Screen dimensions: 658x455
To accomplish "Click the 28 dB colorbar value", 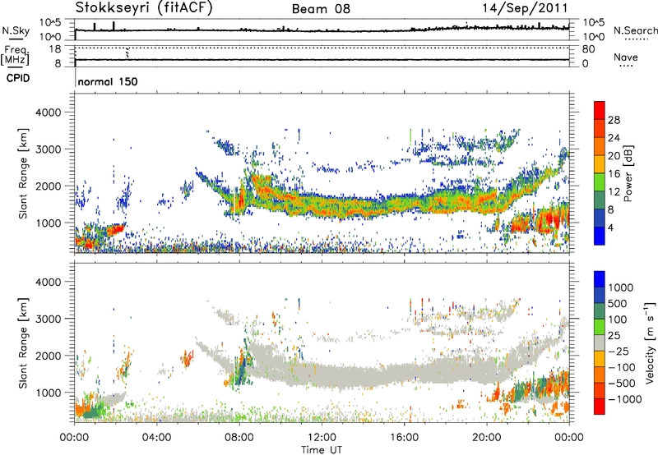I will click(x=614, y=120).
